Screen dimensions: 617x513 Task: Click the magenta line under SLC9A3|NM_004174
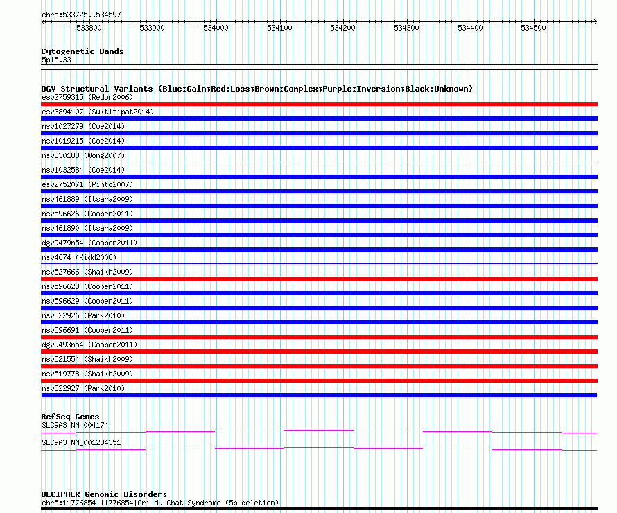[x=319, y=432]
